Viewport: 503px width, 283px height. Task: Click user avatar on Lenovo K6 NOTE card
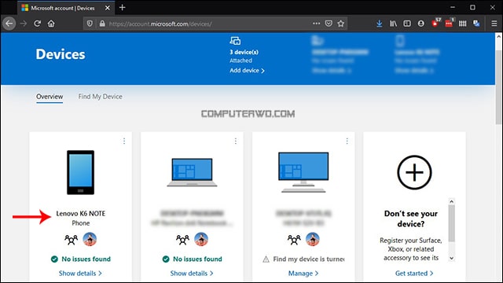click(90, 239)
